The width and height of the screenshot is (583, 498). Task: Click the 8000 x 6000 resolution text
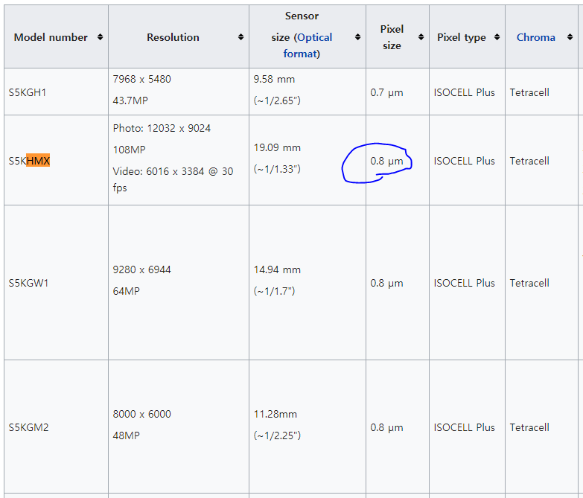(141, 414)
